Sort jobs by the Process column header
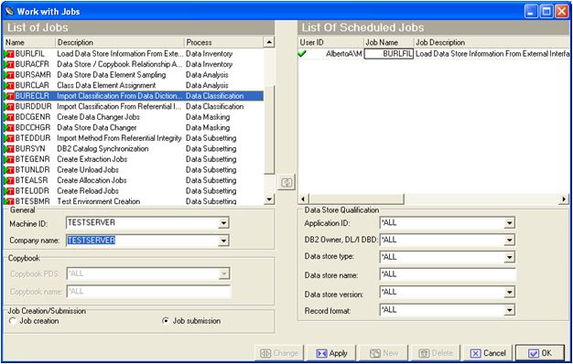 [x=223, y=42]
